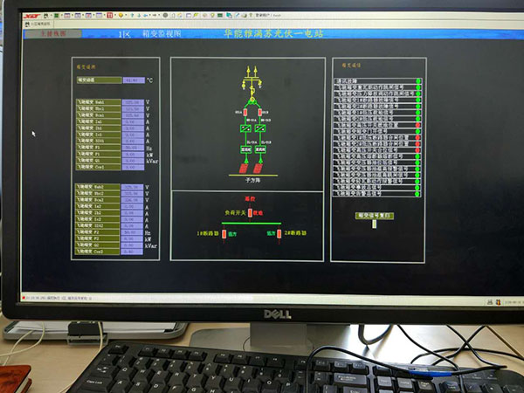Click the red alarm icon in status bar
The image size is (524, 393).
pyautogui.click(x=25, y=298)
